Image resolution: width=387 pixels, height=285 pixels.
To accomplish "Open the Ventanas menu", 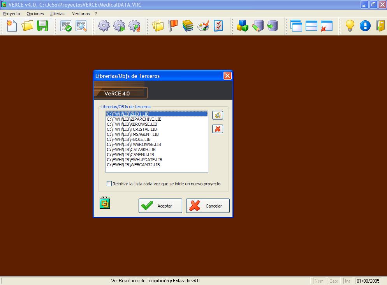I will (x=81, y=14).
